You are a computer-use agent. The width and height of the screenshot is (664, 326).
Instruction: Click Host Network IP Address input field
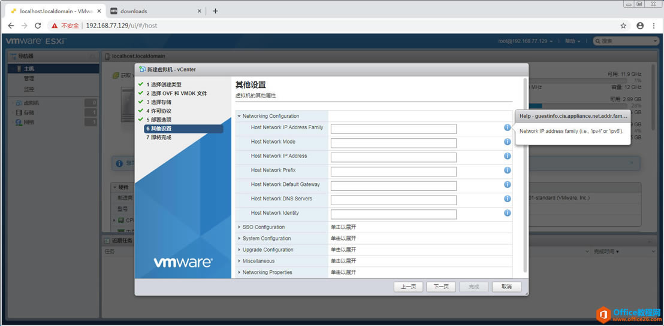pos(393,157)
